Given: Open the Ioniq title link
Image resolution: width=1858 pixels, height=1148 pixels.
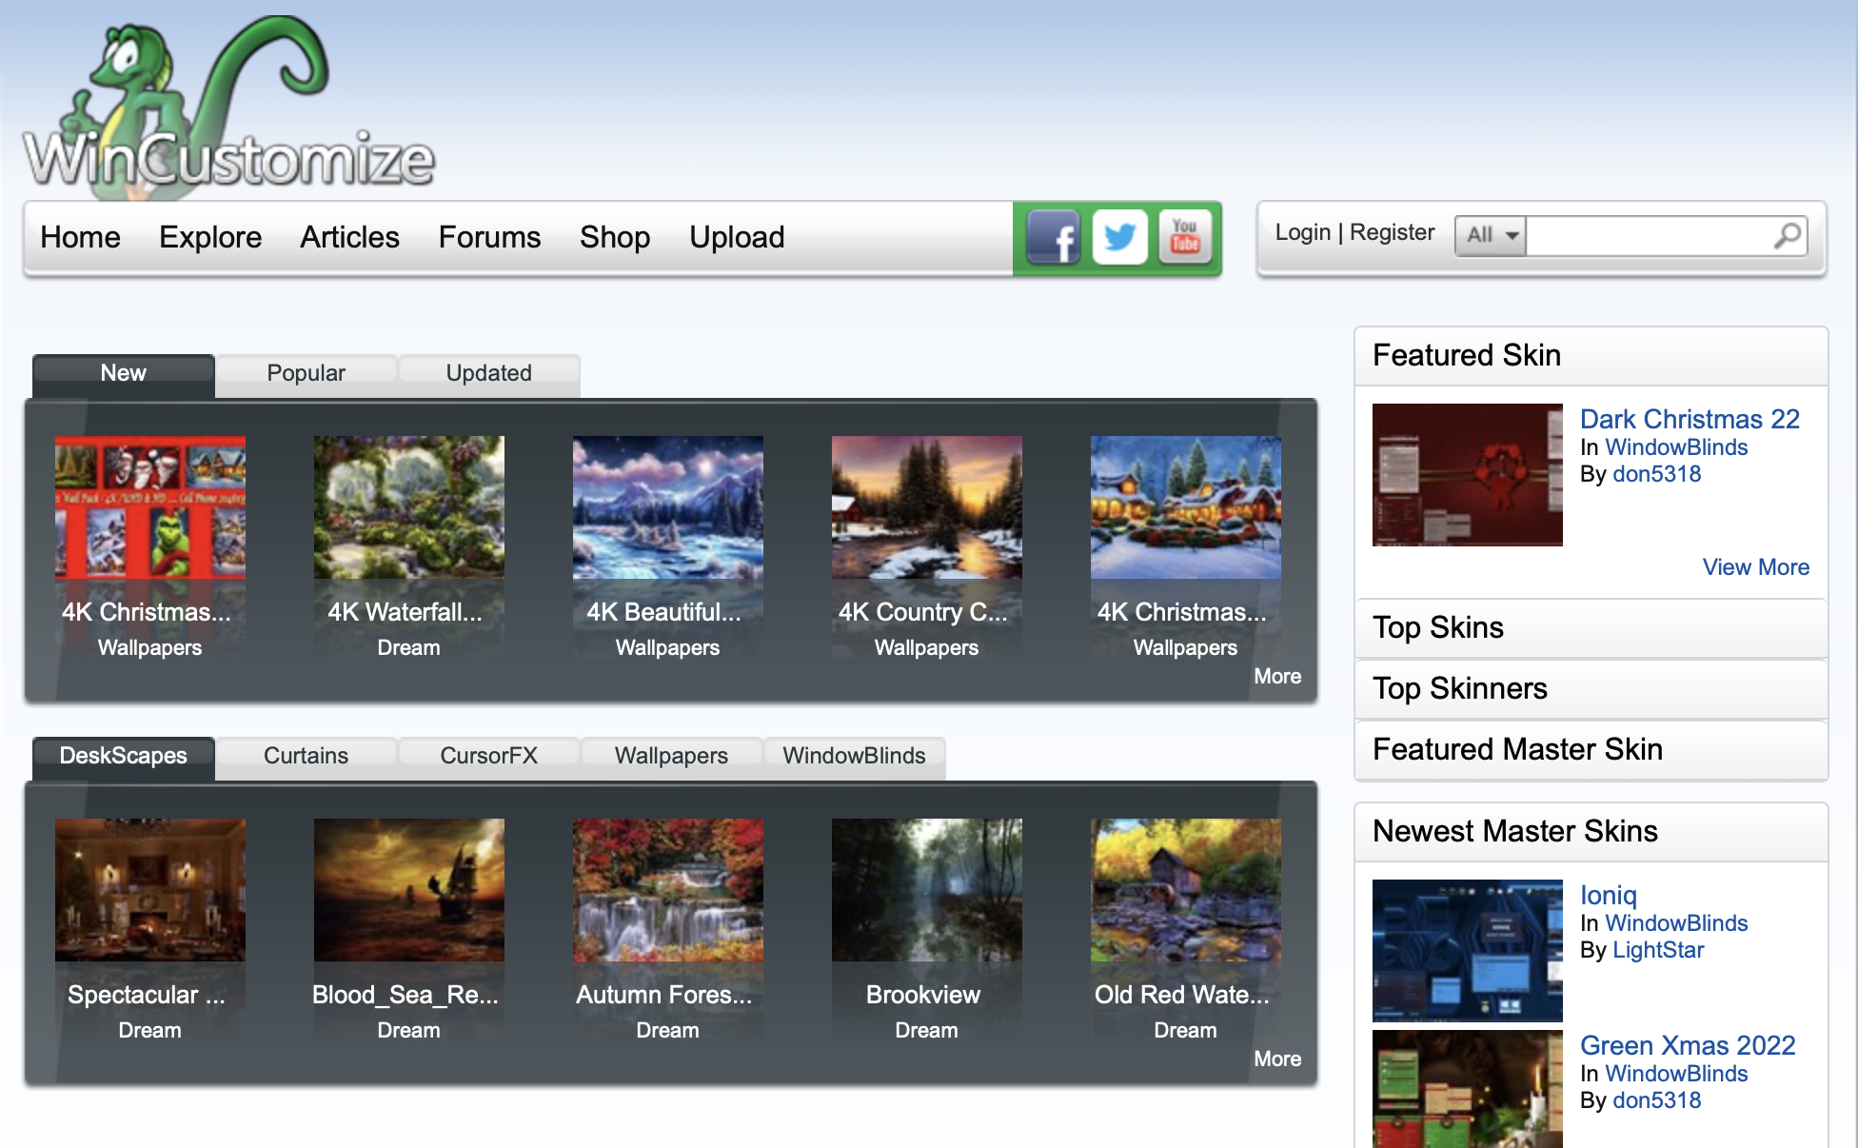Looking at the screenshot, I should click(1609, 895).
